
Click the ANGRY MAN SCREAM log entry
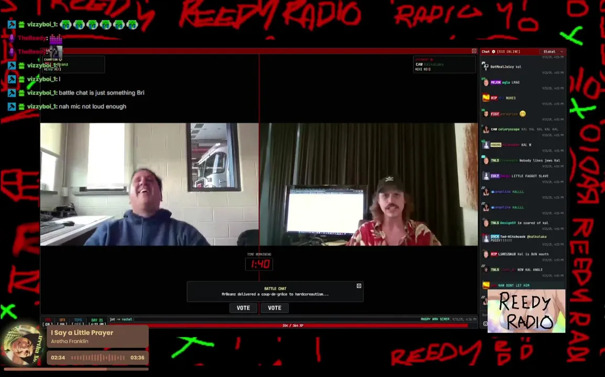coord(435,319)
